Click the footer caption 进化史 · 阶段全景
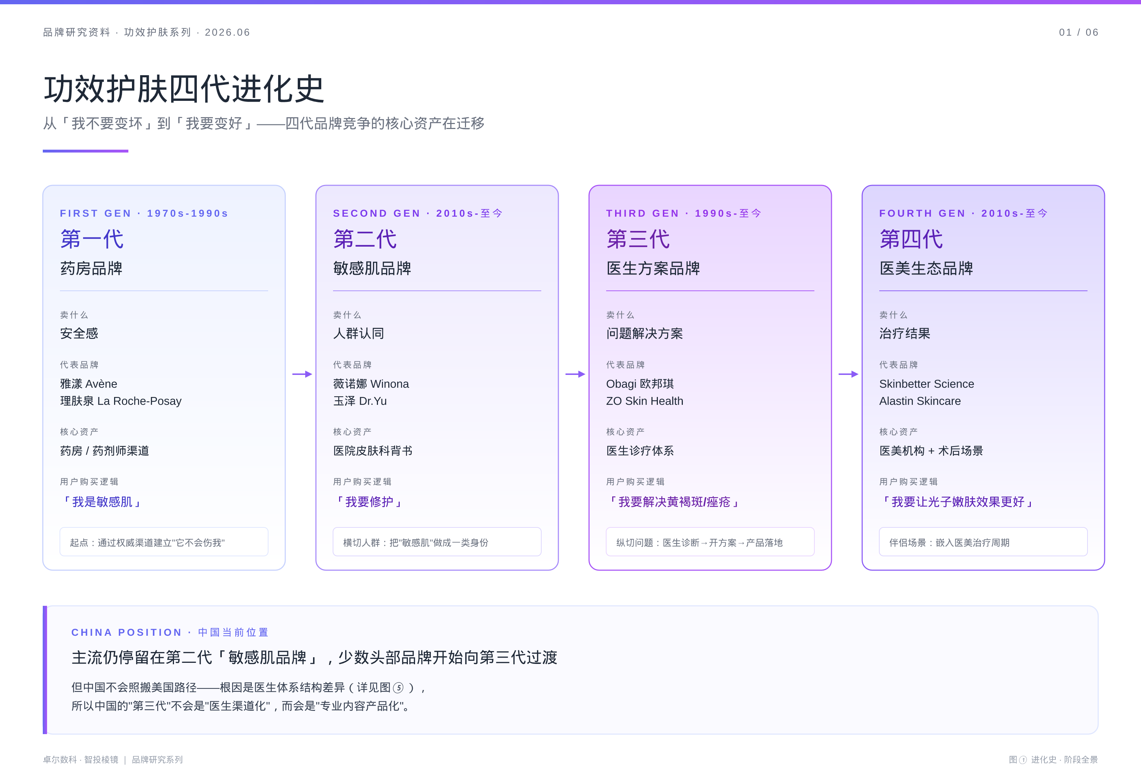1141x784 pixels. click(1064, 759)
